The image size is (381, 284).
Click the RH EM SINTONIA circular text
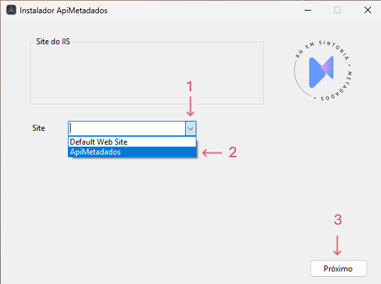click(x=322, y=49)
